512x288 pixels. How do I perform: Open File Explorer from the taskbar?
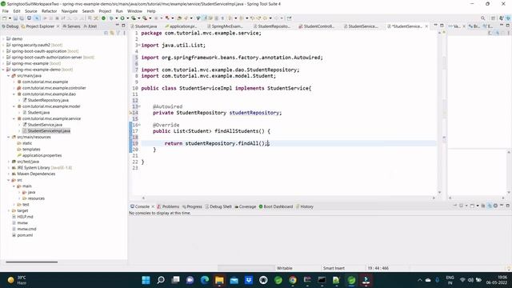(x=219, y=280)
